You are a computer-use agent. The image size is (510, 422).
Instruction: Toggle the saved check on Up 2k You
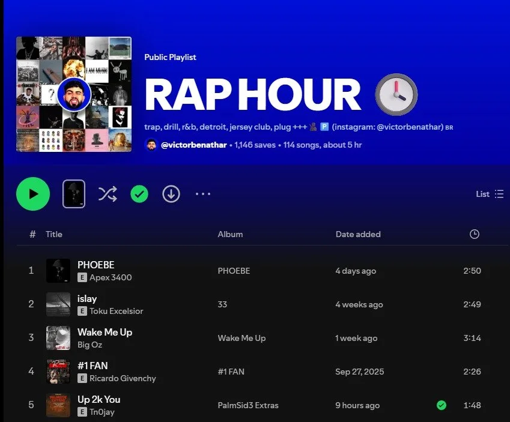tap(442, 405)
